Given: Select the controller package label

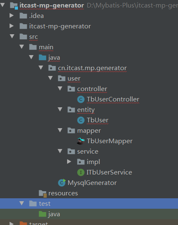Looking at the screenshot, I should tap(92, 89).
